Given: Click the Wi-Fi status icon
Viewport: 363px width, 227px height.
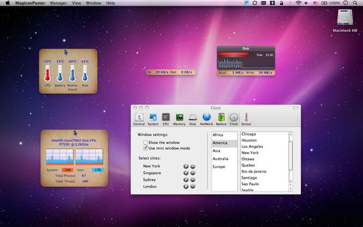Looking at the screenshot, I should coord(299,3).
